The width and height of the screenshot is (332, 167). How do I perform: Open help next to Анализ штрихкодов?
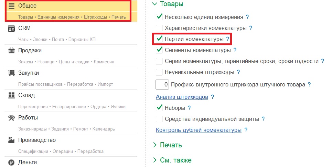click(x=213, y=97)
